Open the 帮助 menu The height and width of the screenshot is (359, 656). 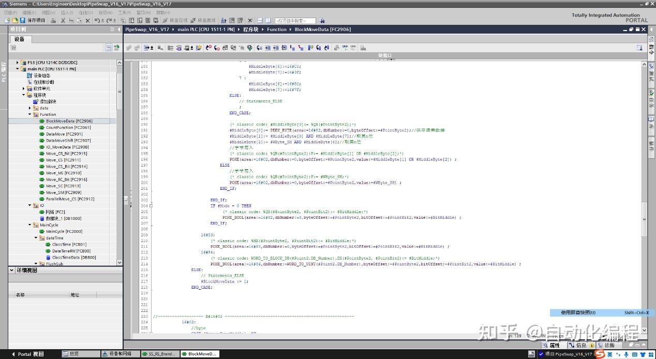point(163,12)
